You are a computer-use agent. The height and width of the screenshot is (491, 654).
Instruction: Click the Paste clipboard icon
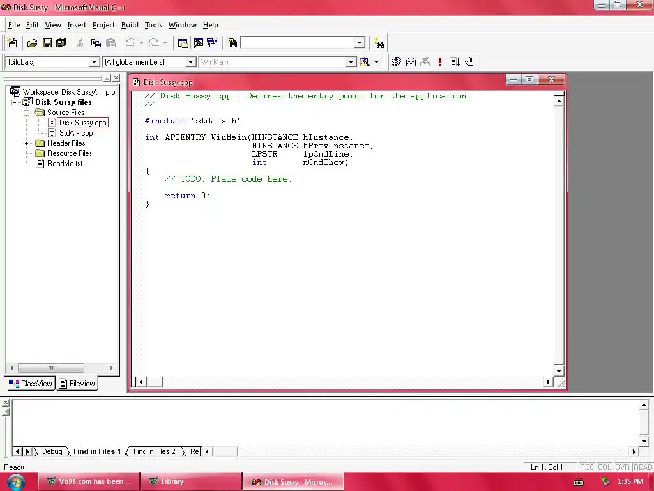[110, 43]
